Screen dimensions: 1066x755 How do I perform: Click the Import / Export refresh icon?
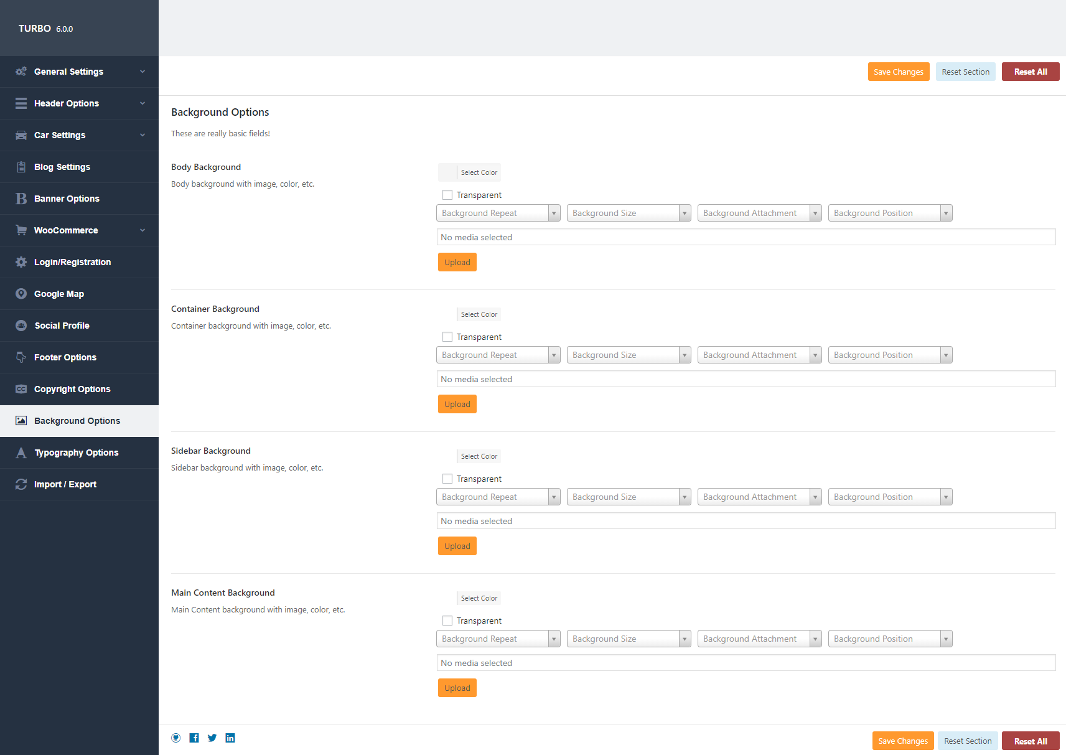point(21,484)
